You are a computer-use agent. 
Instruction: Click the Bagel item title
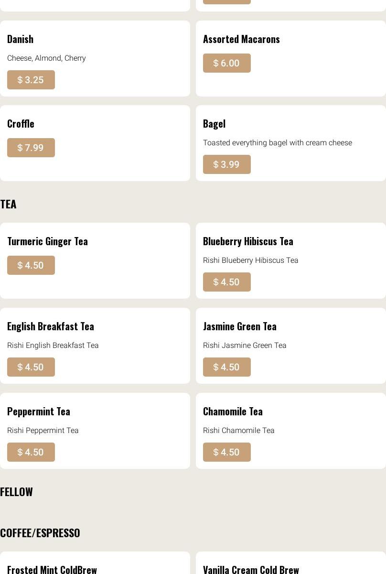pyautogui.click(x=214, y=124)
